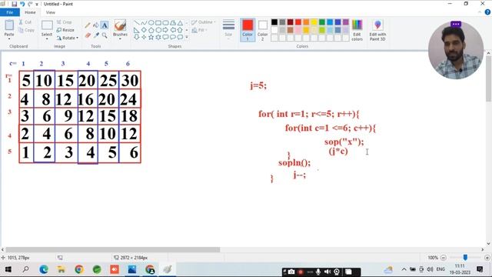Choose the Right triangle shape
The width and height of the screenshot is (492, 277).
(x=137, y=30)
